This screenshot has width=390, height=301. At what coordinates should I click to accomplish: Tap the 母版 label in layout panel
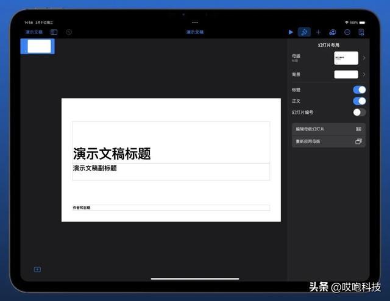pyautogui.click(x=296, y=56)
